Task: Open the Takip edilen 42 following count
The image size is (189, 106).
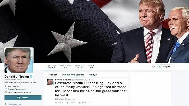Action: (65, 66)
